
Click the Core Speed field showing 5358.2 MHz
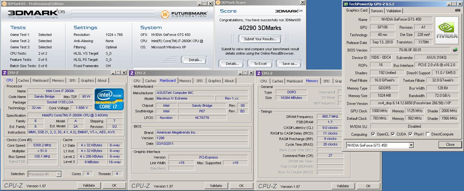click(42, 145)
